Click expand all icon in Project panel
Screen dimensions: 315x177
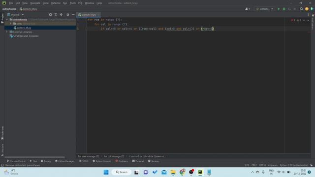click(x=56, y=15)
